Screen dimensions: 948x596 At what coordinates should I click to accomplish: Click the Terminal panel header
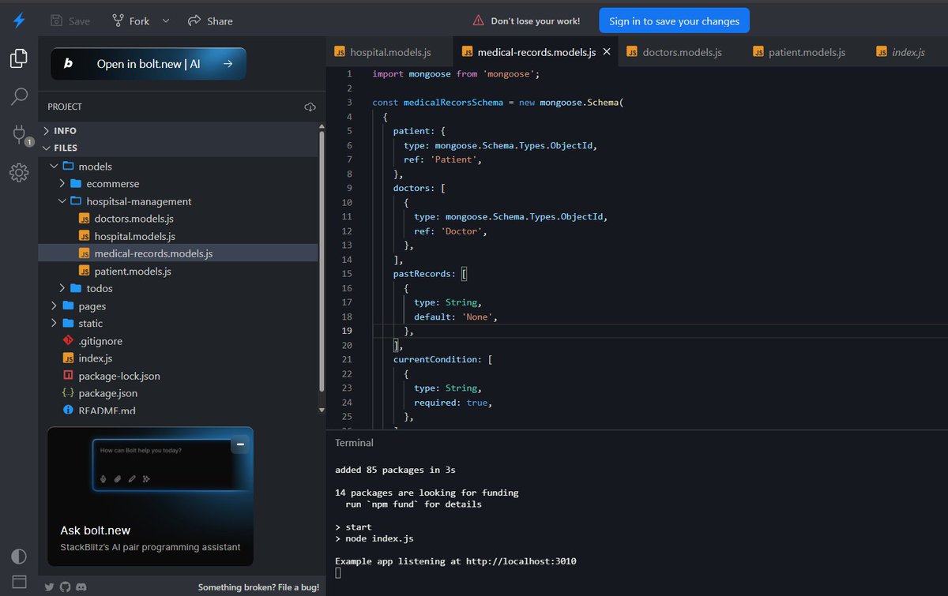[x=354, y=443]
